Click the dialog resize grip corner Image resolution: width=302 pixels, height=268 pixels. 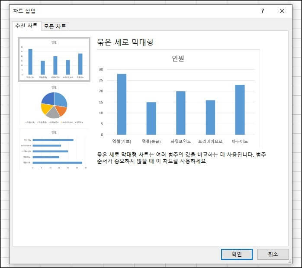point(289,262)
